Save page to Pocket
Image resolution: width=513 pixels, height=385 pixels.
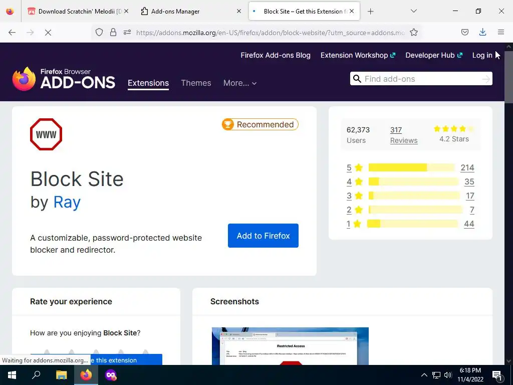(465, 32)
